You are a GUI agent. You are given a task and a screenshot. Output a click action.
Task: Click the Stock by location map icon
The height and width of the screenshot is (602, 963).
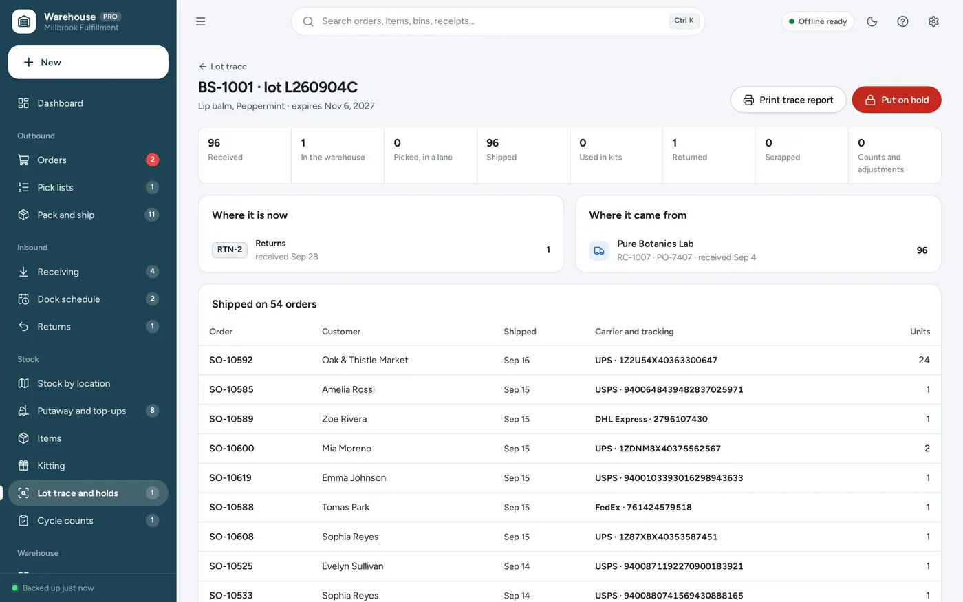pyautogui.click(x=23, y=383)
